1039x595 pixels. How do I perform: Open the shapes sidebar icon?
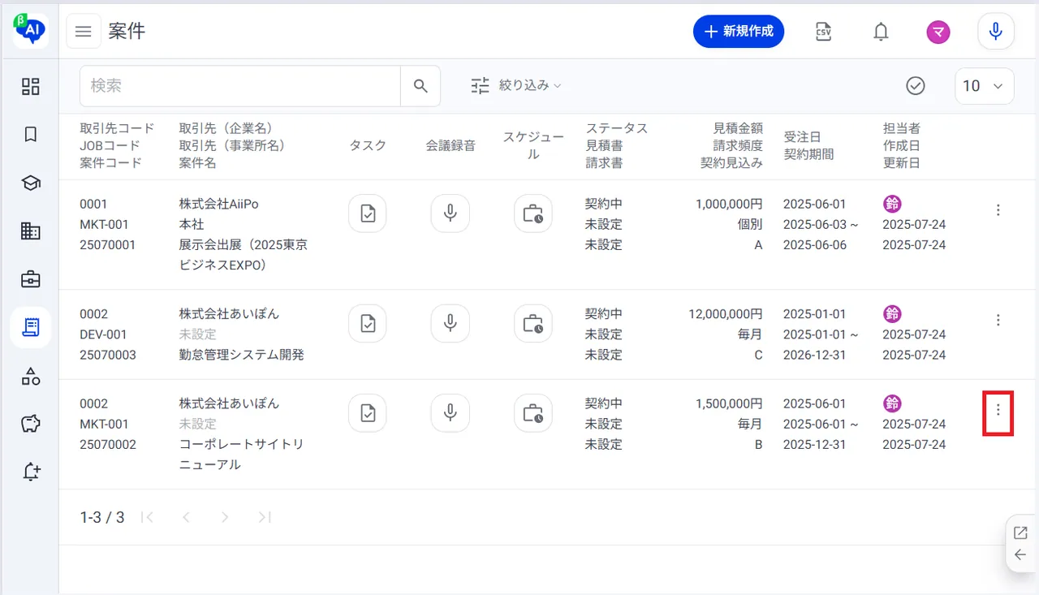[31, 376]
